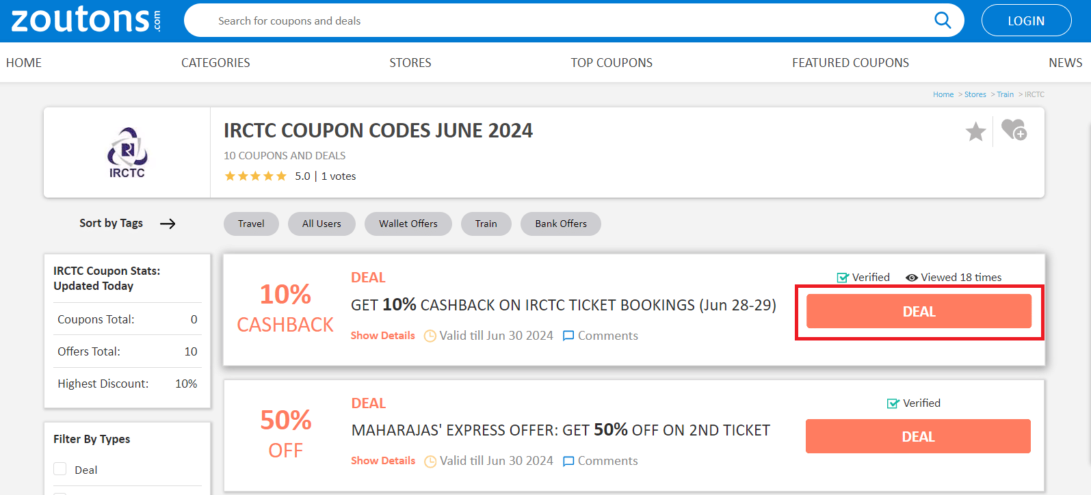This screenshot has height=495, width=1091.
Task: Click the Zoutons logo
Action: pos(86,20)
